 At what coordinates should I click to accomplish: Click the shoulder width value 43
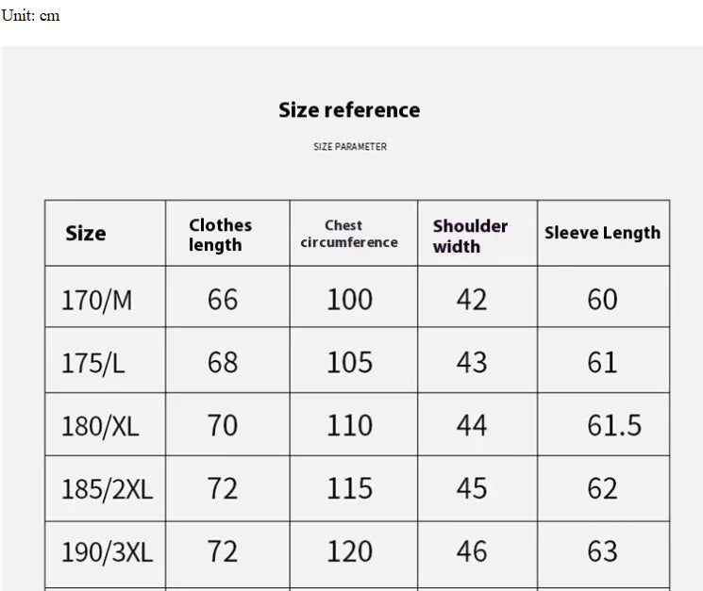pyautogui.click(x=472, y=363)
